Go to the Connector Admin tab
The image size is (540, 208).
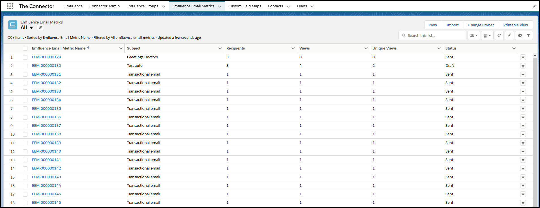(104, 6)
